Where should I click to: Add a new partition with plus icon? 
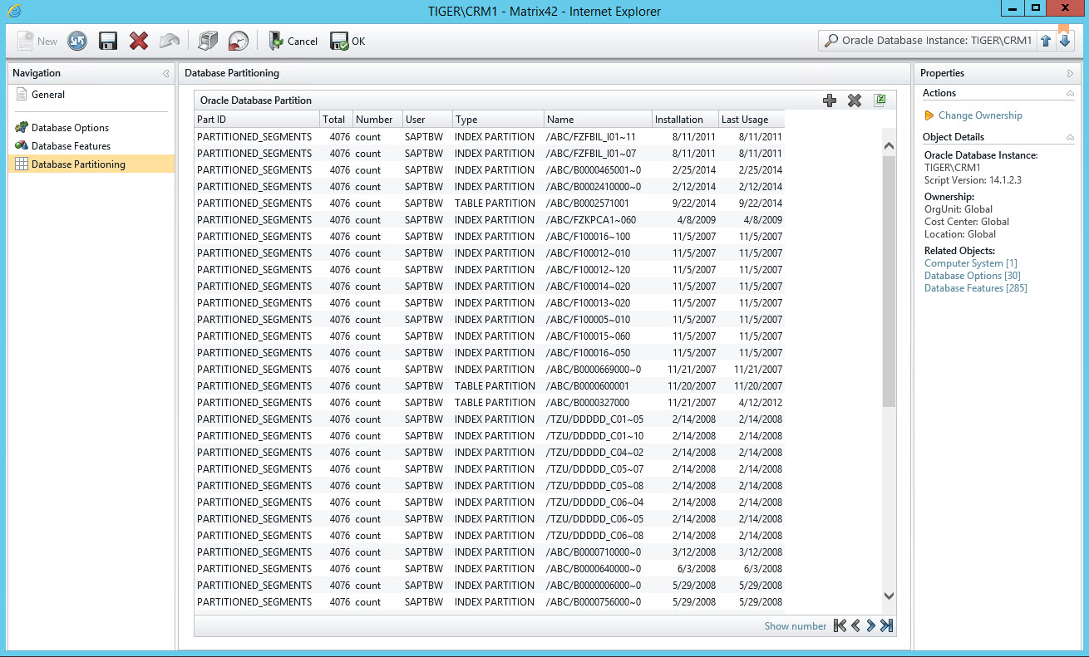click(829, 101)
